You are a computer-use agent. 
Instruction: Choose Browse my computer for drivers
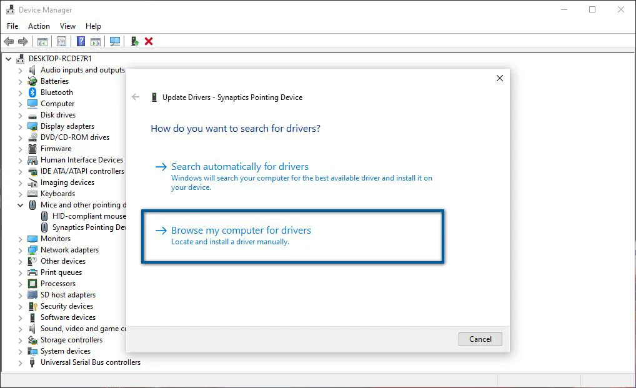[x=242, y=230]
